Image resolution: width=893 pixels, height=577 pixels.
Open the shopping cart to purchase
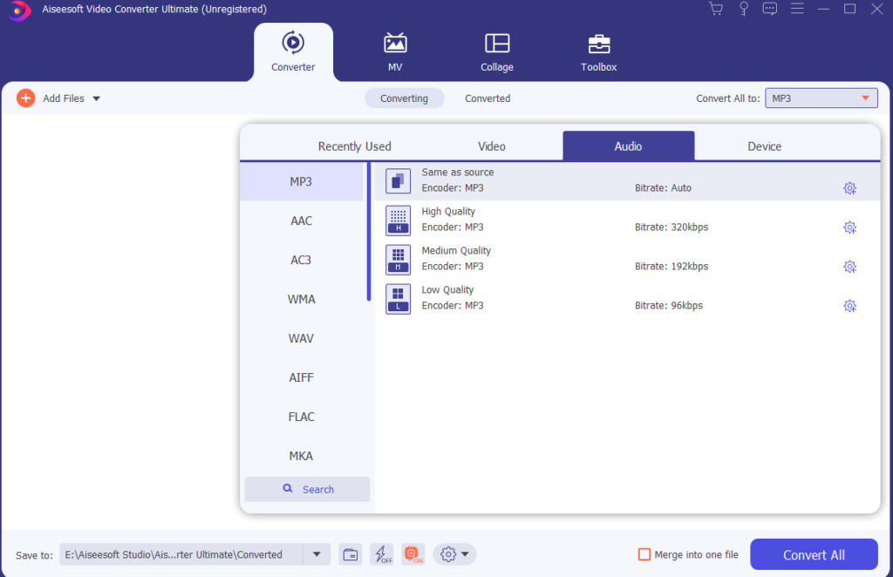point(715,8)
